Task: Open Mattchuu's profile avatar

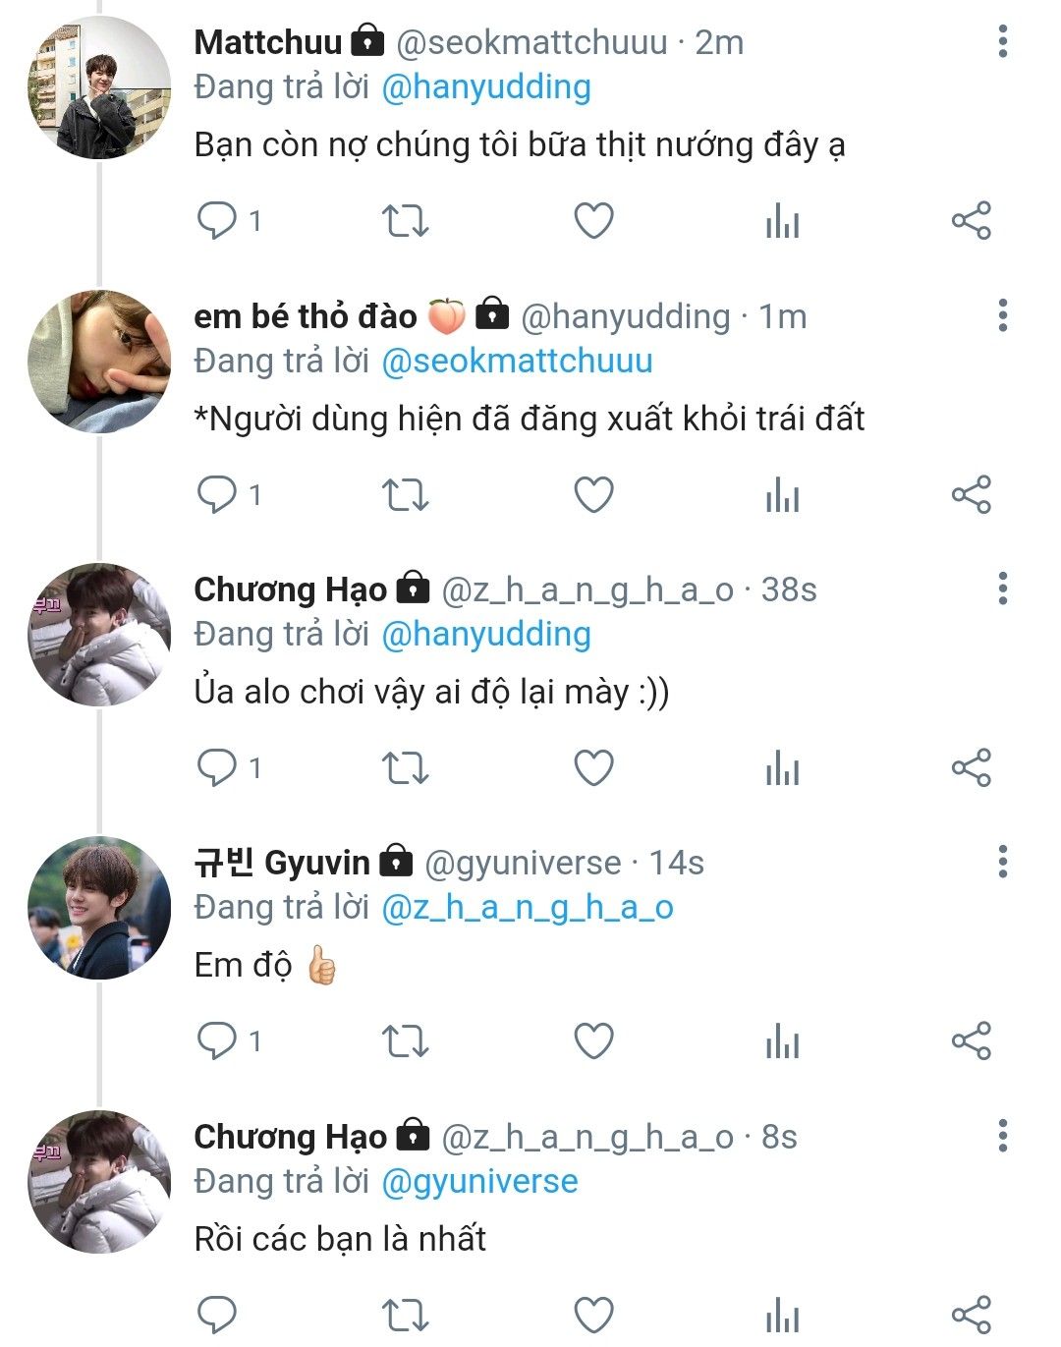Action: tap(99, 88)
